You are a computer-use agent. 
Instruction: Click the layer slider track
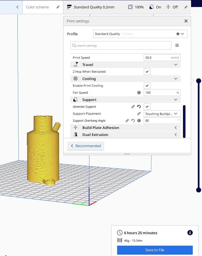pyautogui.click(x=199, y=135)
